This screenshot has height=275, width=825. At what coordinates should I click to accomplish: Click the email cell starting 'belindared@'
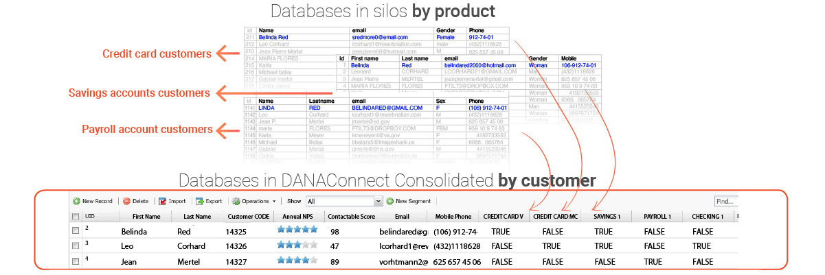404,232
